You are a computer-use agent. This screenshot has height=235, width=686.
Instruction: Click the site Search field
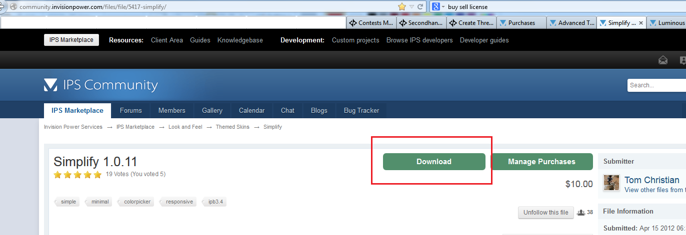(x=656, y=85)
